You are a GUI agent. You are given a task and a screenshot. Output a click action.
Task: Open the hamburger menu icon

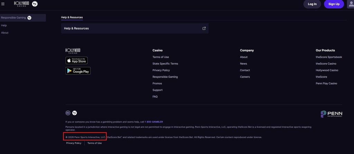(x=3, y=4)
